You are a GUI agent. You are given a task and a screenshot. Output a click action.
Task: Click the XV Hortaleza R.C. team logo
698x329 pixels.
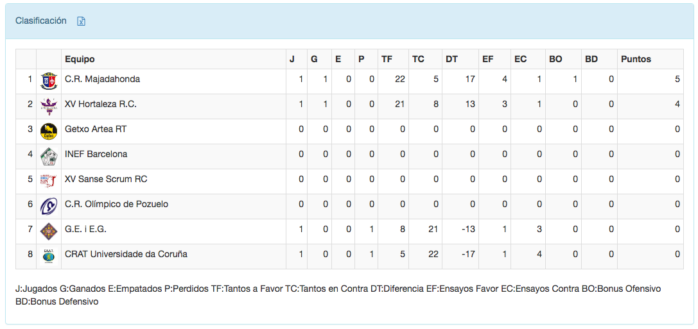pyautogui.click(x=48, y=106)
